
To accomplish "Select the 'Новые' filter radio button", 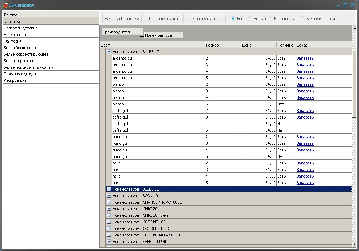I will pos(250,19).
